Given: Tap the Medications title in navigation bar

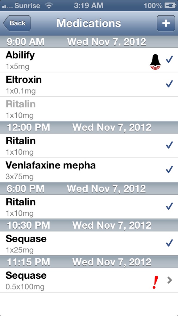Looking at the screenshot, I should (89, 23).
